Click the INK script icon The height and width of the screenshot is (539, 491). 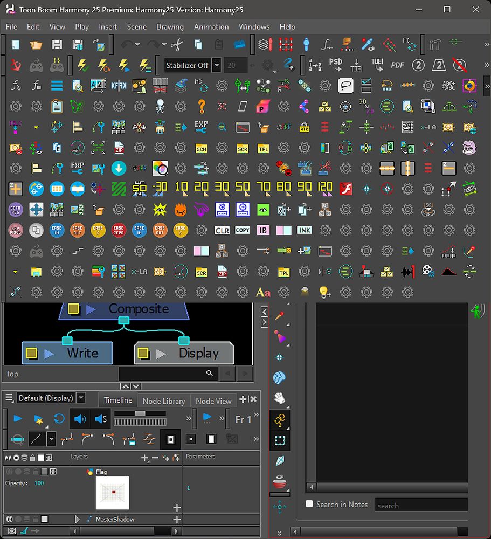pos(305,230)
